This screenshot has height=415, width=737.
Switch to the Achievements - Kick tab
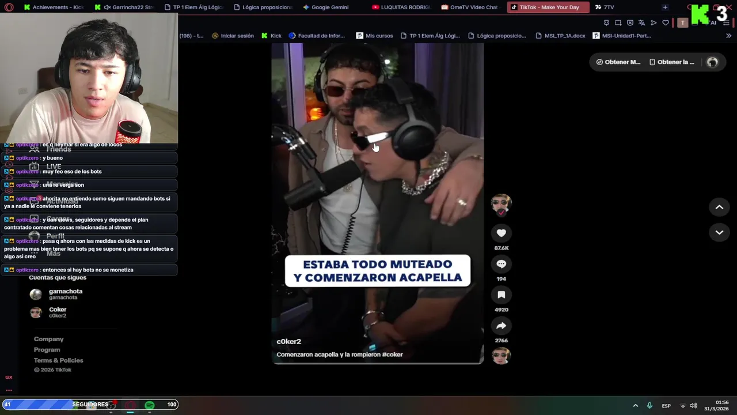pos(55,7)
